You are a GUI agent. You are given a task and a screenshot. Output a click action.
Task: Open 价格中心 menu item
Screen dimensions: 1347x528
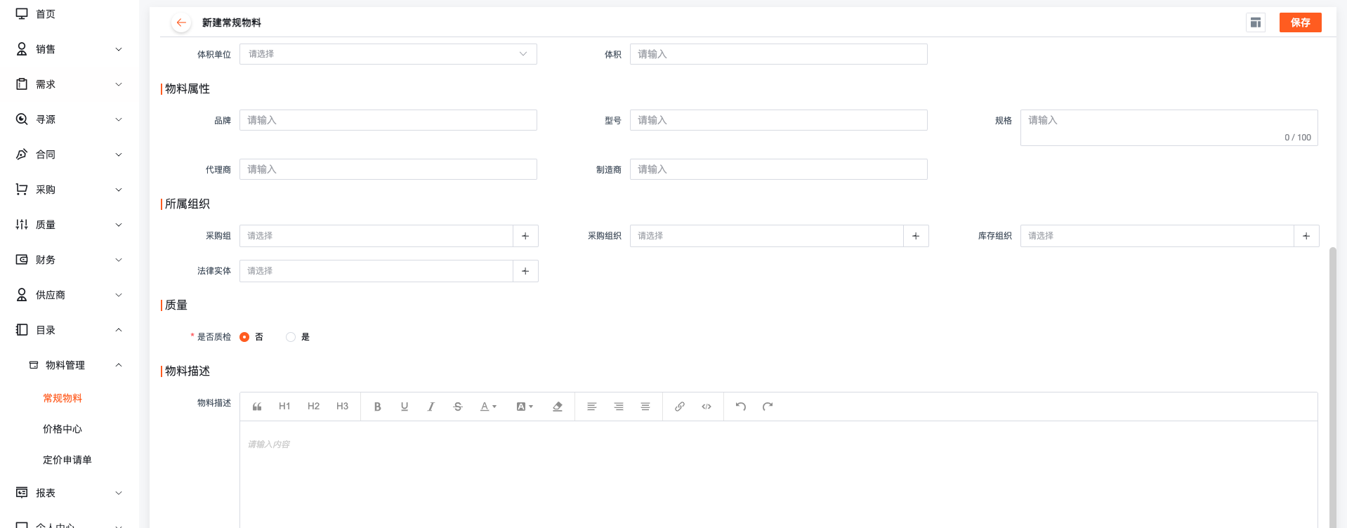pos(63,429)
